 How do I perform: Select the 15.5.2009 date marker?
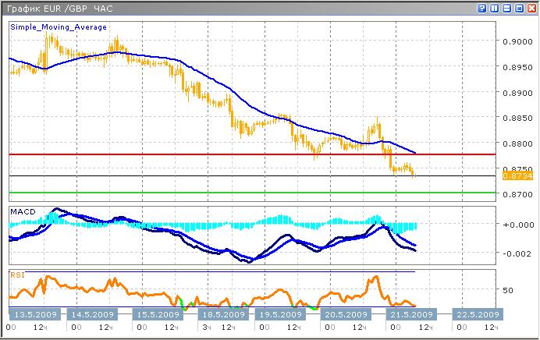click(x=155, y=314)
